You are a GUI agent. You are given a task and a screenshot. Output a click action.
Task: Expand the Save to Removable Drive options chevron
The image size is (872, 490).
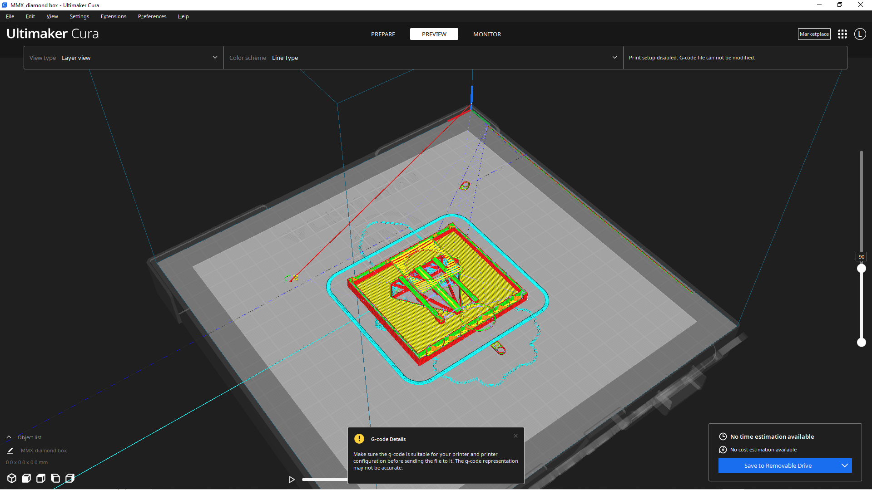coord(845,465)
